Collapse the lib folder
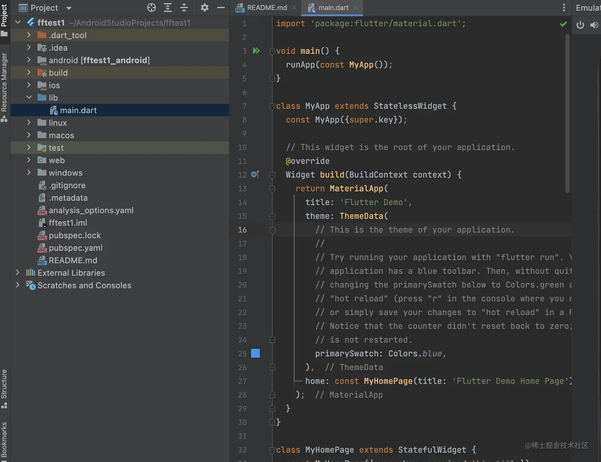601x462 pixels. point(29,98)
